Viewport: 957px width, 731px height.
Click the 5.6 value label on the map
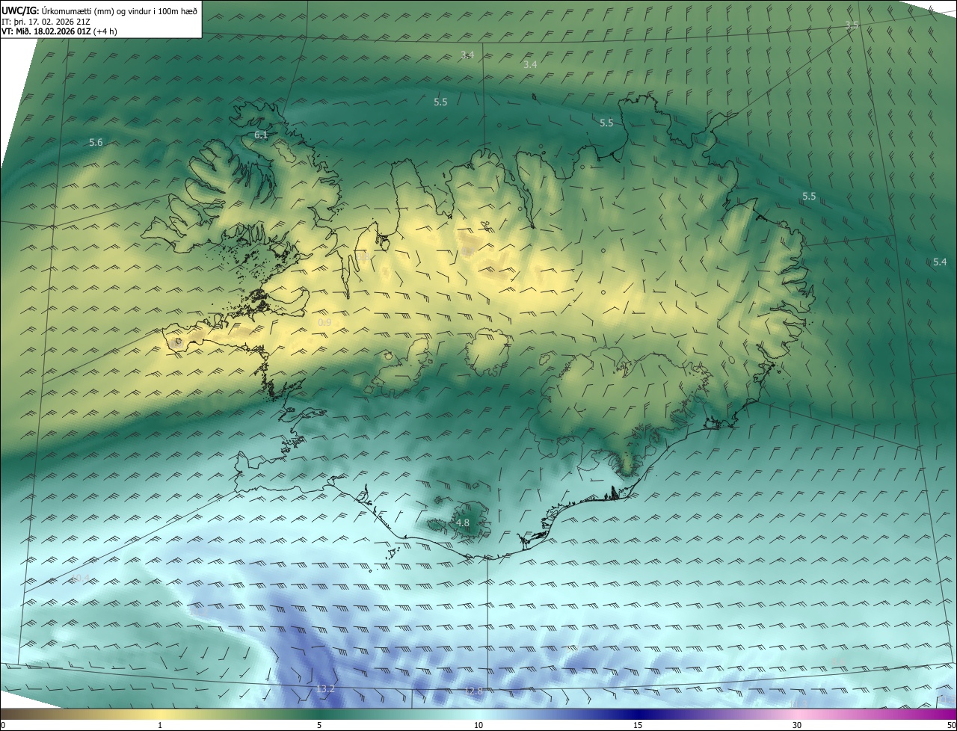coord(96,142)
